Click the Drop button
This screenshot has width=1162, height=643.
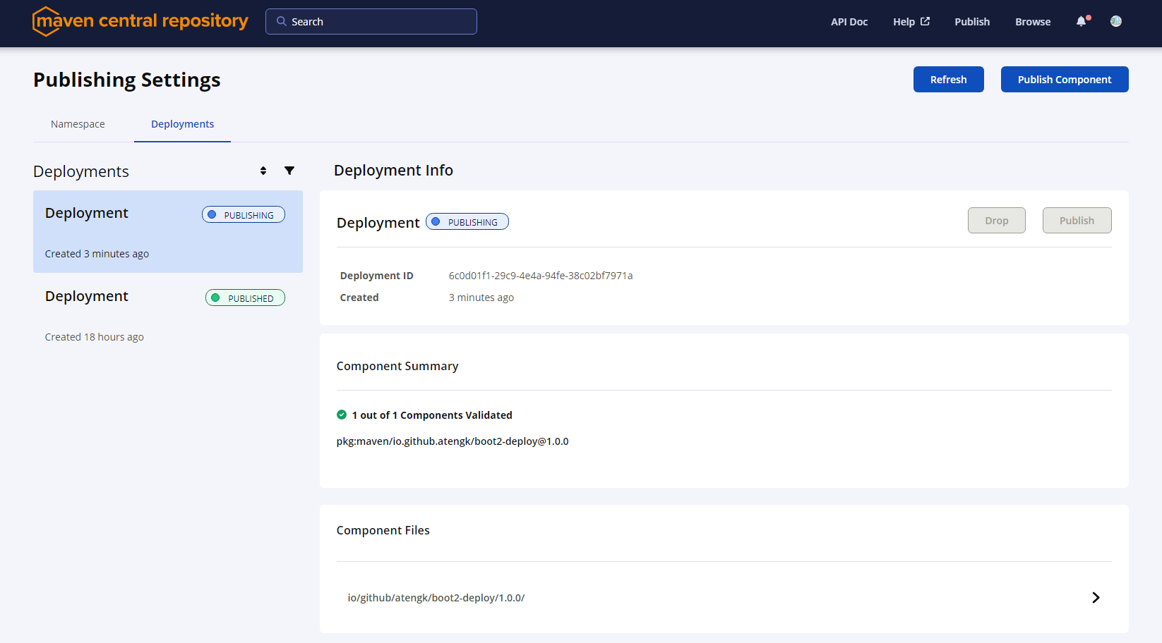tap(996, 221)
